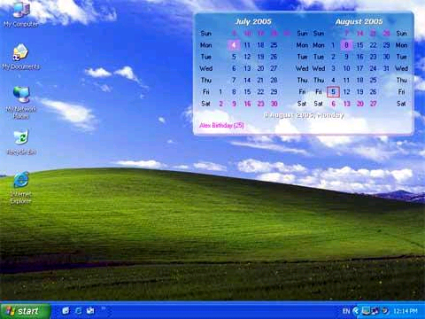Expand hidden system tray icons arrow
Viewport: 425px width, 319px height.
pos(356,311)
